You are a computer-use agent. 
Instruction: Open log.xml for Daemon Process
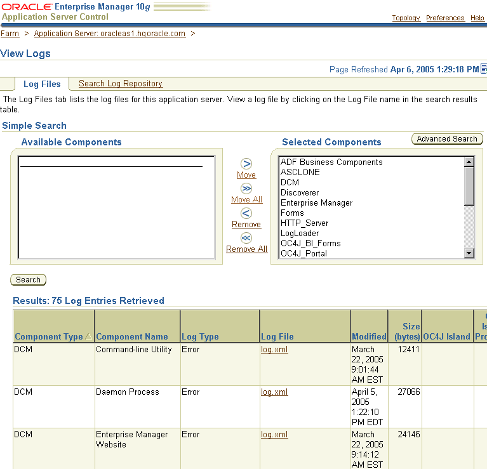point(274,392)
